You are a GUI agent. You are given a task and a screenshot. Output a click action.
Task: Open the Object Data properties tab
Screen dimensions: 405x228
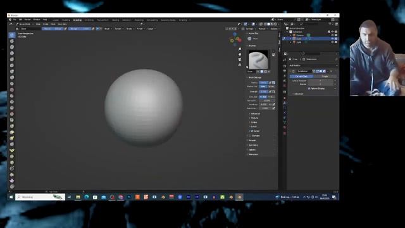pos(285,122)
